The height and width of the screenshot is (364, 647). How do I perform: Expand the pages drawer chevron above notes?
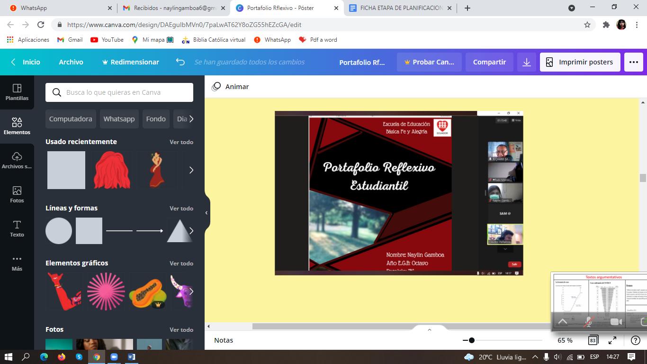[x=430, y=330]
